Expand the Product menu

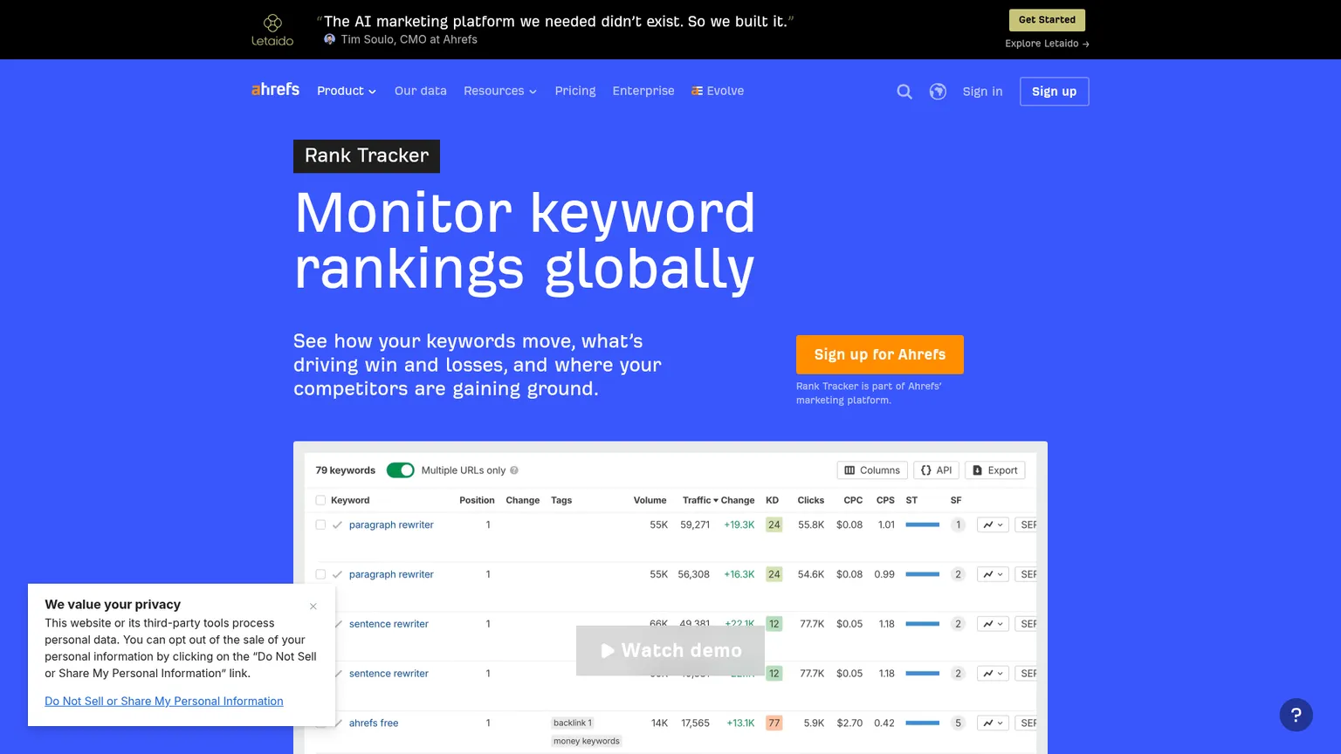347,91
